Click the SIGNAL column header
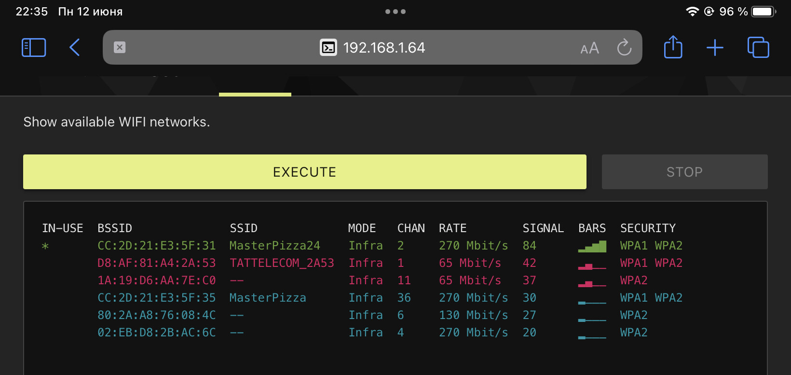This screenshot has width=791, height=375. [x=543, y=228]
